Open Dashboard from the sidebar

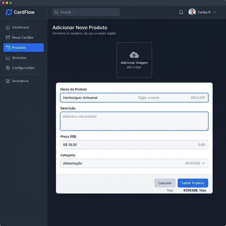tap(23, 27)
